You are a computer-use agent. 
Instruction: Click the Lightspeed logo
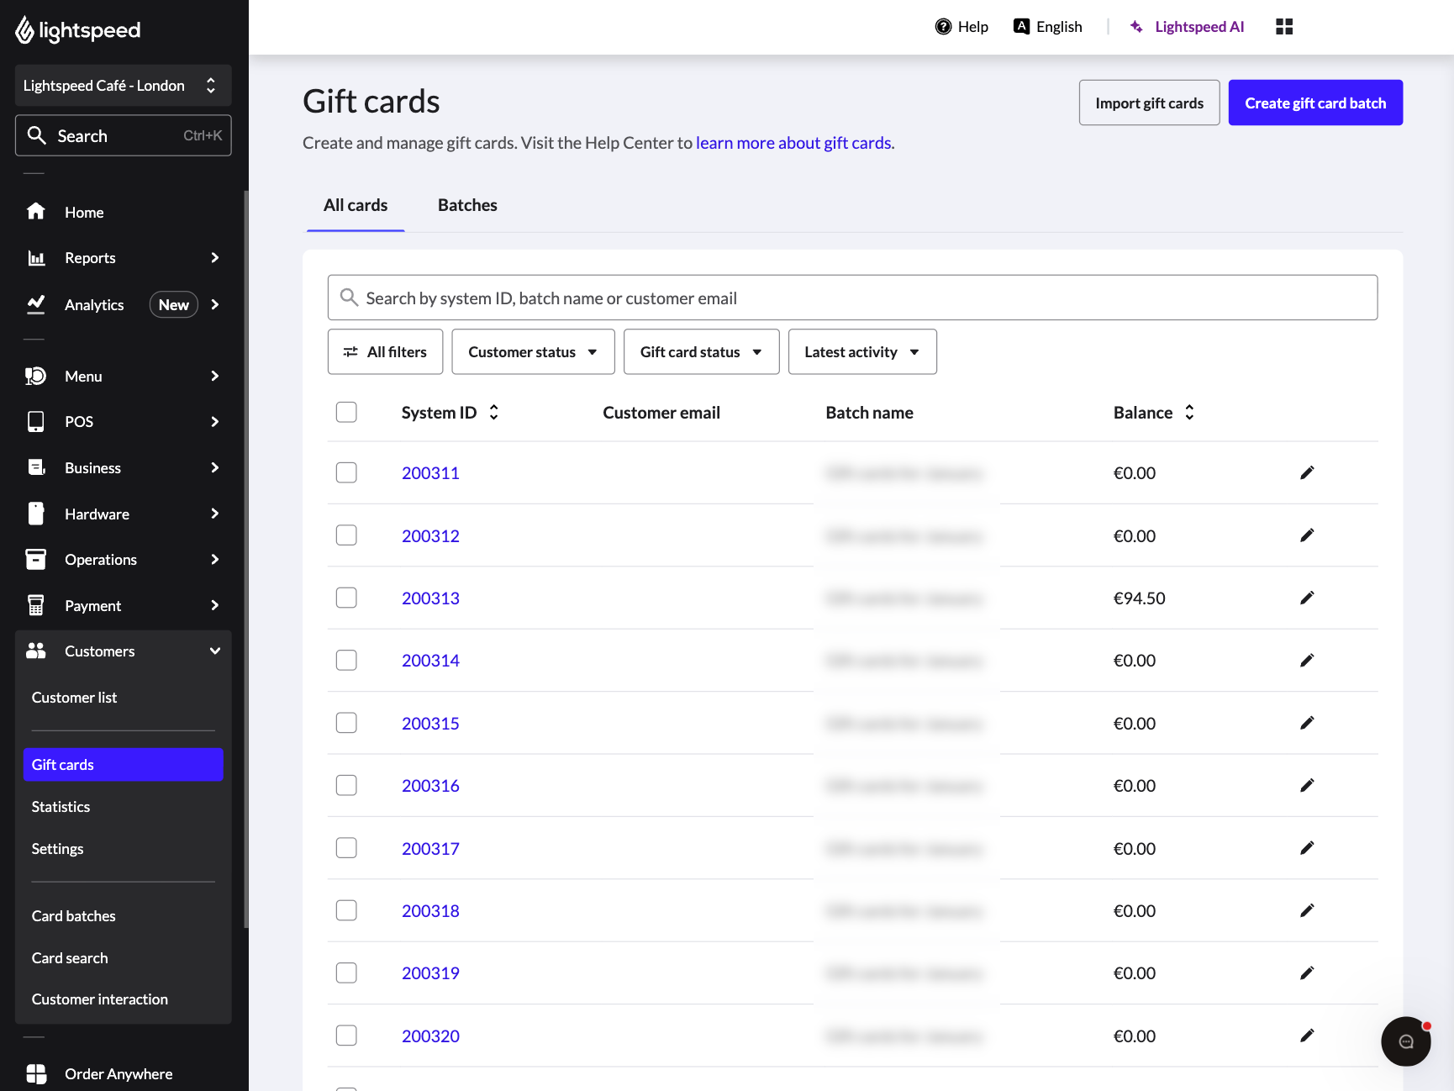click(x=76, y=29)
